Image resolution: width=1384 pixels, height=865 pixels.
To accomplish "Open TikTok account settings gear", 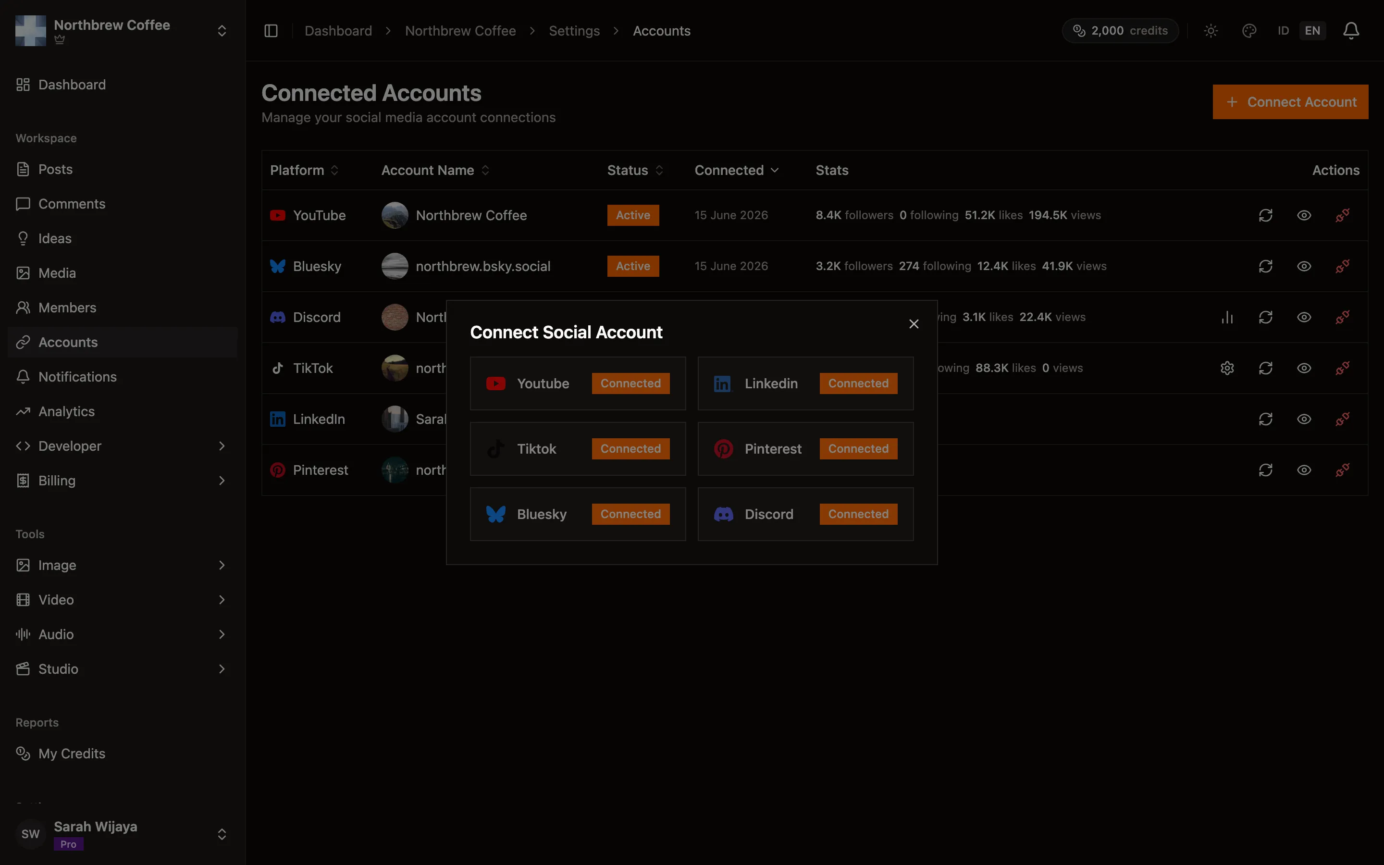I will tap(1227, 368).
